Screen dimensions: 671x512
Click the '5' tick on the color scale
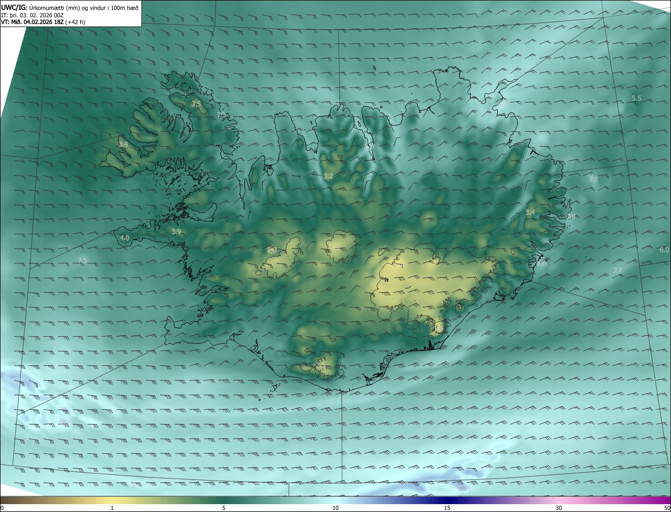[x=224, y=508]
